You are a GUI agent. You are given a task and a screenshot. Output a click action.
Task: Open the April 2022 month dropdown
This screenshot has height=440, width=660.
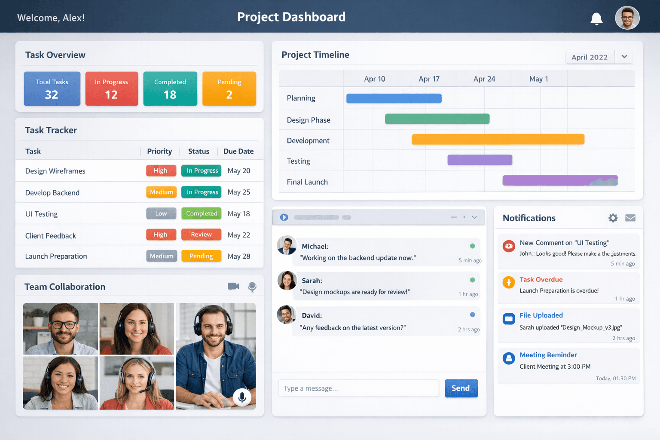[624, 56]
